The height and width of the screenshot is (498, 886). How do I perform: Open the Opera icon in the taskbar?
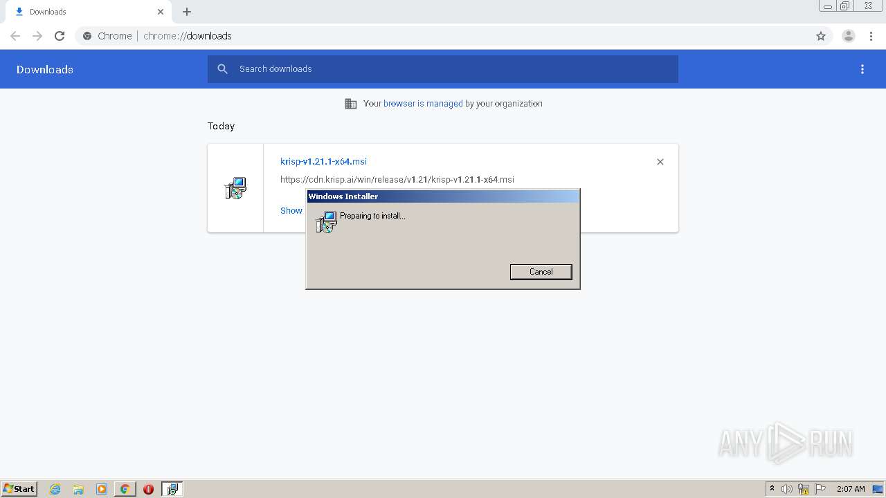coord(148,489)
